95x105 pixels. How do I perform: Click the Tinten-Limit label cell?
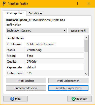[16, 73]
